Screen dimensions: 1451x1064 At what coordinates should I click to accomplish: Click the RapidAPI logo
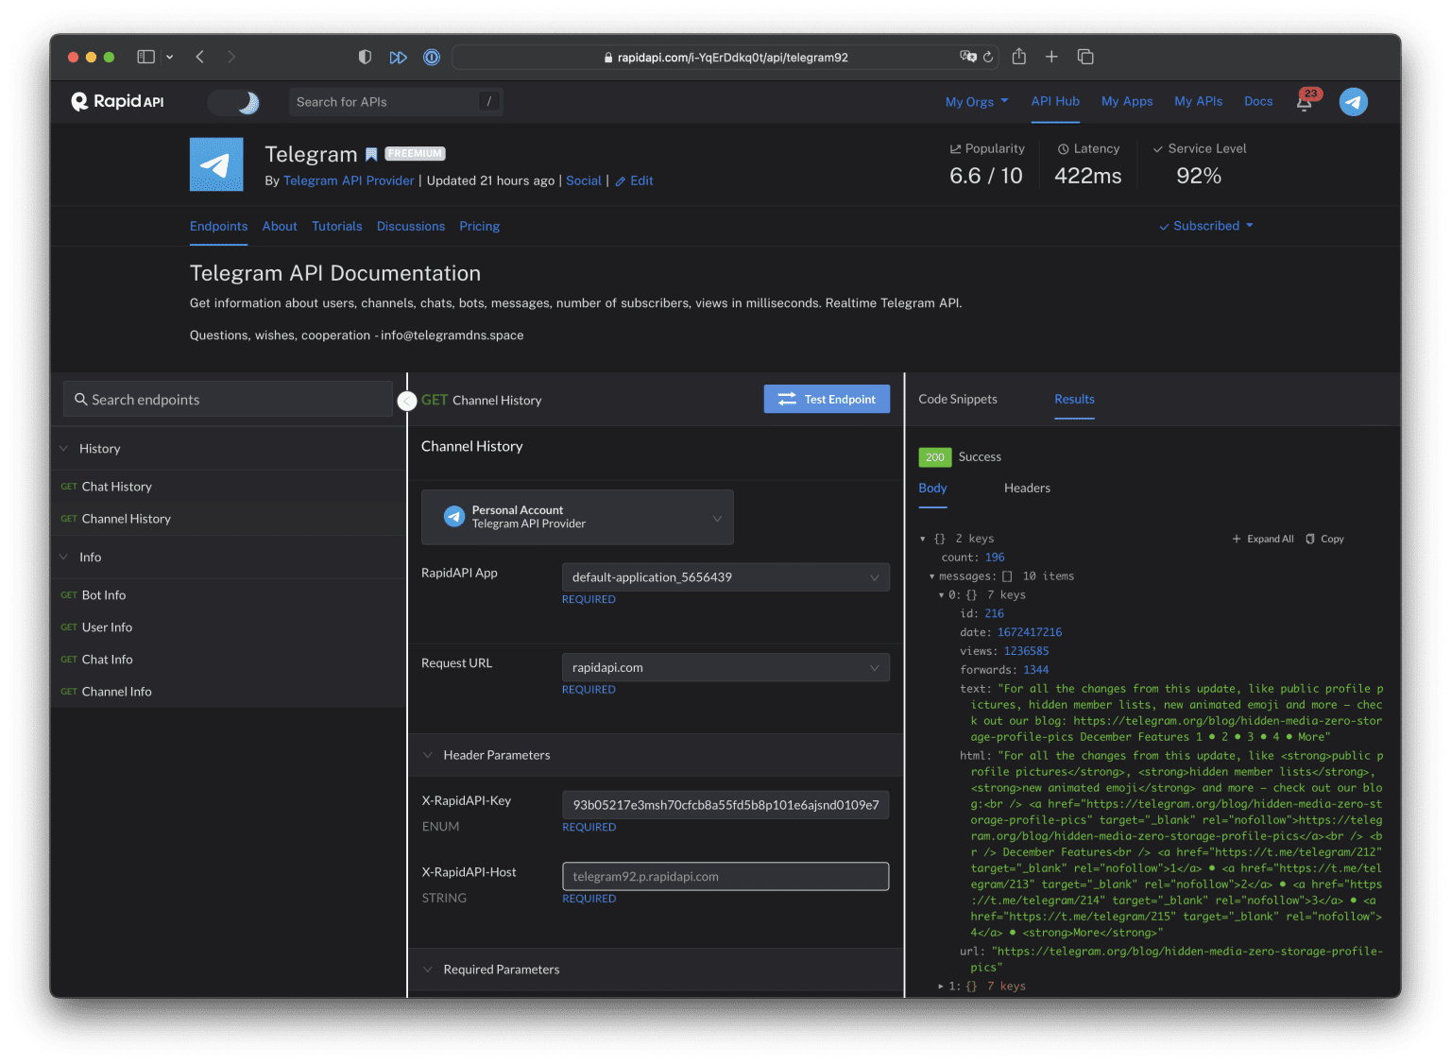pos(118,102)
